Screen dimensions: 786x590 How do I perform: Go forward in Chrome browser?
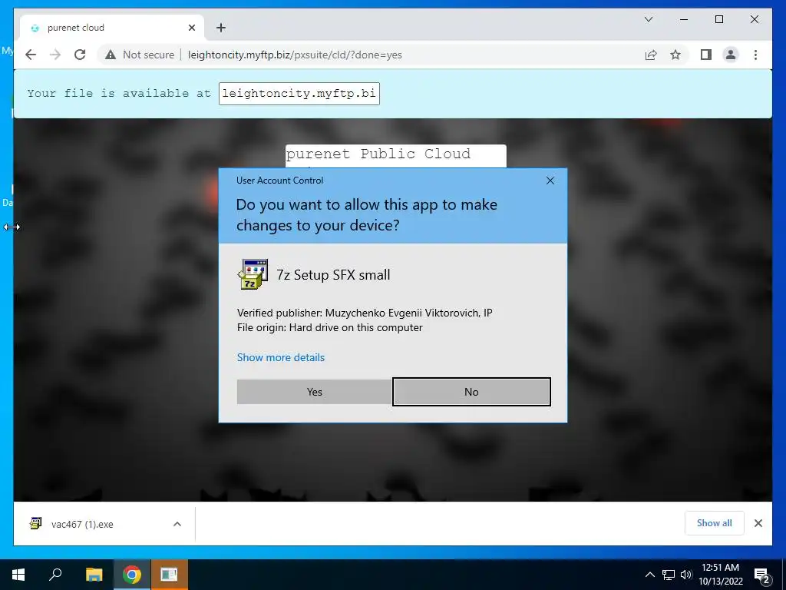click(x=55, y=55)
